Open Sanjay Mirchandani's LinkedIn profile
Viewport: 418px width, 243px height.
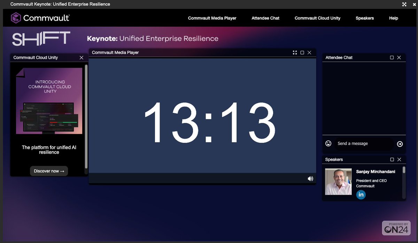tap(361, 195)
